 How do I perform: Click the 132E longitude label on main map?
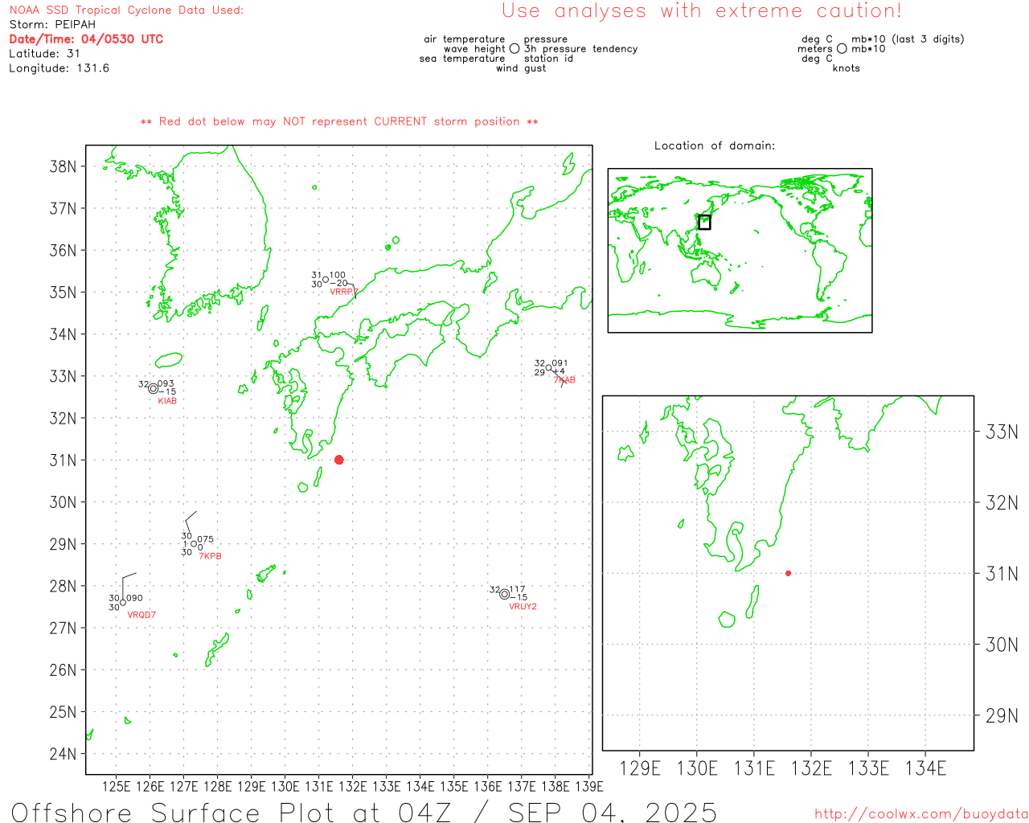(352, 786)
